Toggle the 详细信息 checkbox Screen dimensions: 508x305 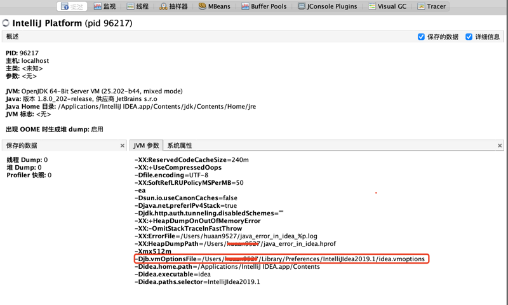tap(469, 37)
